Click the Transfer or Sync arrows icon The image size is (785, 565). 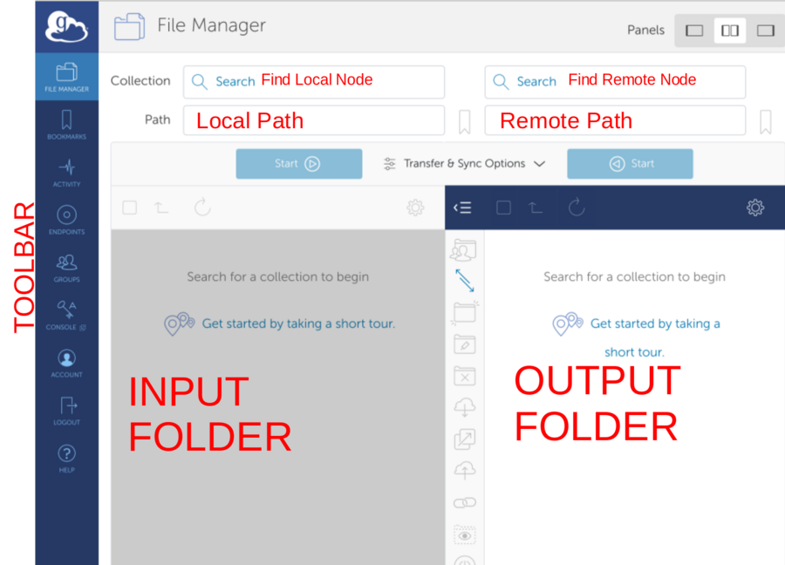click(465, 281)
